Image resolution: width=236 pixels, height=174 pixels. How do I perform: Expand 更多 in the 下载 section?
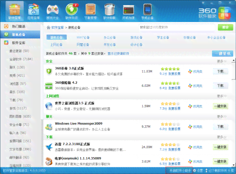[x=222, y=137]
